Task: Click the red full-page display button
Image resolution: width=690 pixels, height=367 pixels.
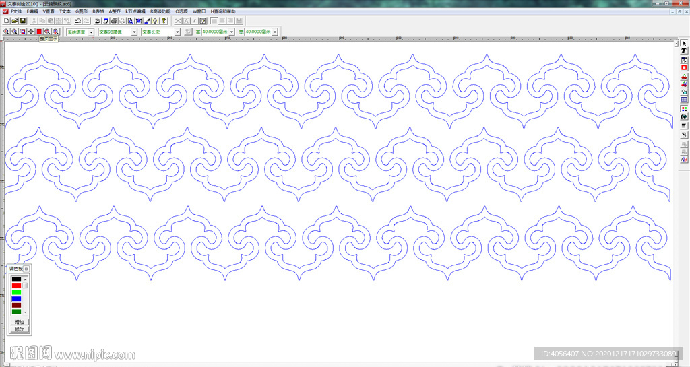Action: 39,32
